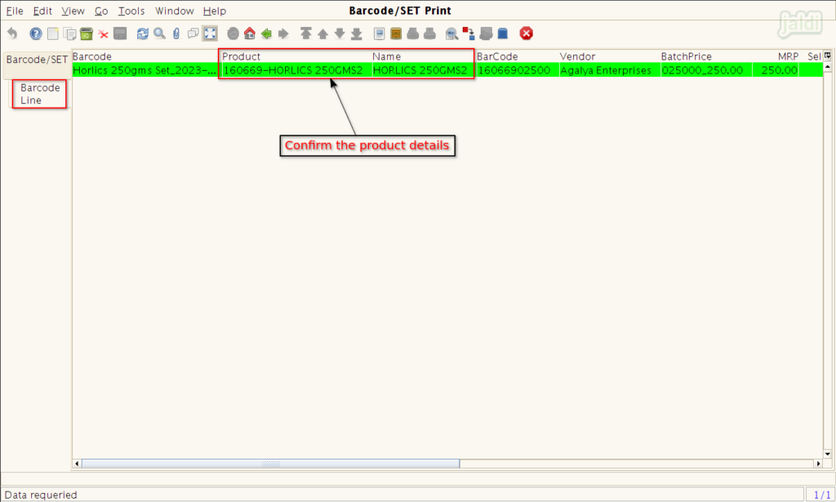Create a new record with the blank page icon
Image resolution: width=836 pixels, height=502 pixels.
pyautogui.click(x=53, y=33)
